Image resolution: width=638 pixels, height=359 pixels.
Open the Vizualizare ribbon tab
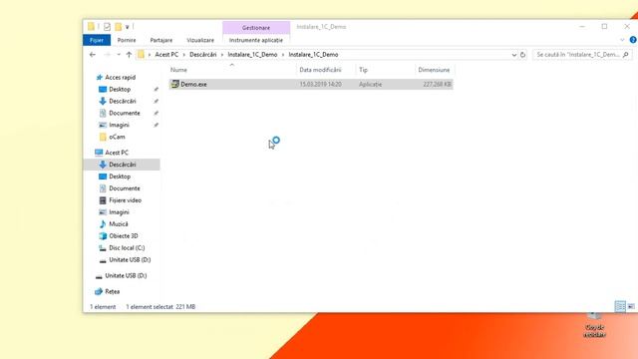pyautogui.click(x=200, y=40)
